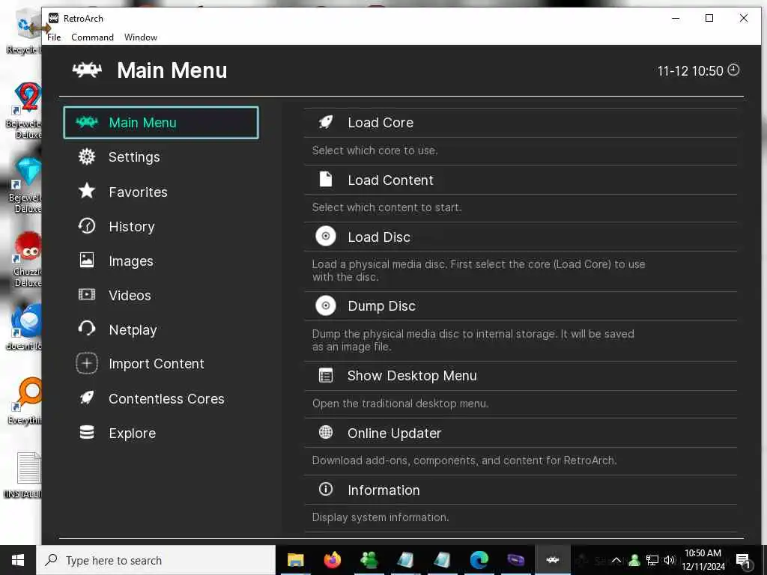Click the Explore sidebar label
The width and height of the screenshot is (767, 575).
point(132,433)
